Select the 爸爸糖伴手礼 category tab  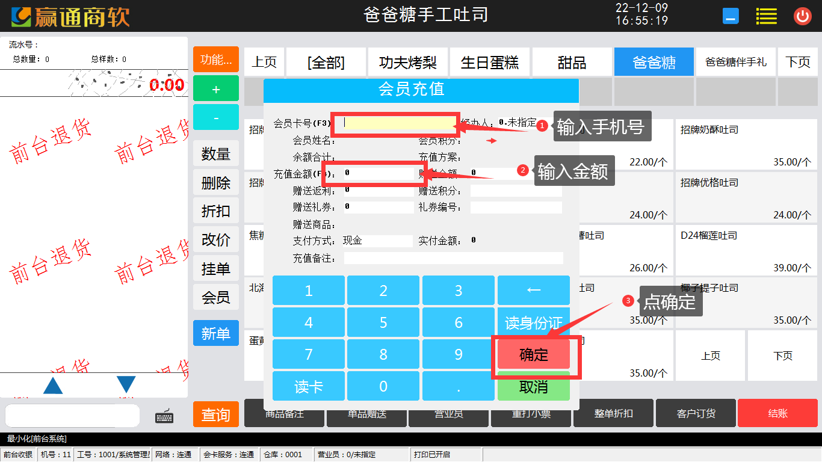(736, 62)
